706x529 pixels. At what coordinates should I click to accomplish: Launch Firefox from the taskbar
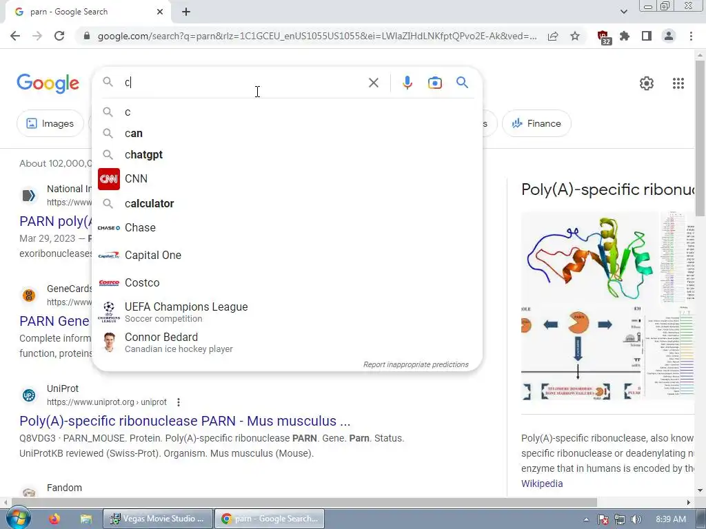coord(54,519)
